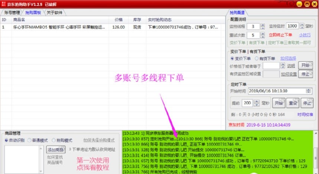
Task: Select the 有货下单 radio option
Action: tap(265, 58)
